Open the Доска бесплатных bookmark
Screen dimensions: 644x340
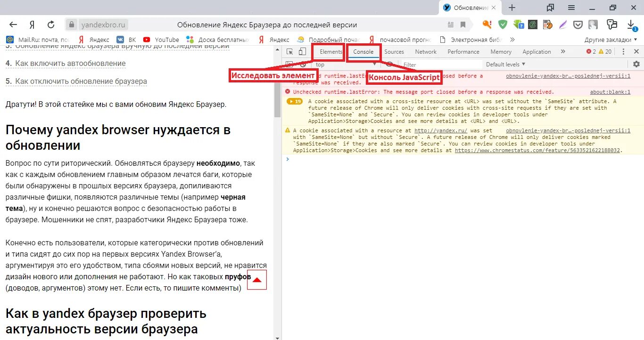click(x=217, y=40)
